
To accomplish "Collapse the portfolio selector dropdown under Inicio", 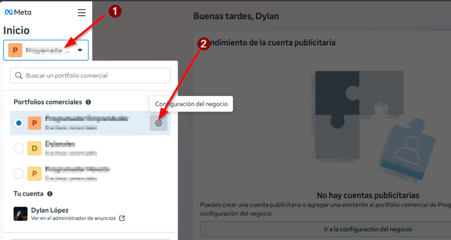I will (x=46, y=50).
